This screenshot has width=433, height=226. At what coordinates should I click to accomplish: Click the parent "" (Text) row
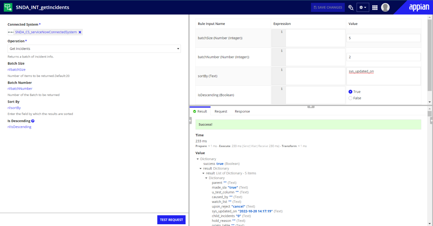coord(224,183)
